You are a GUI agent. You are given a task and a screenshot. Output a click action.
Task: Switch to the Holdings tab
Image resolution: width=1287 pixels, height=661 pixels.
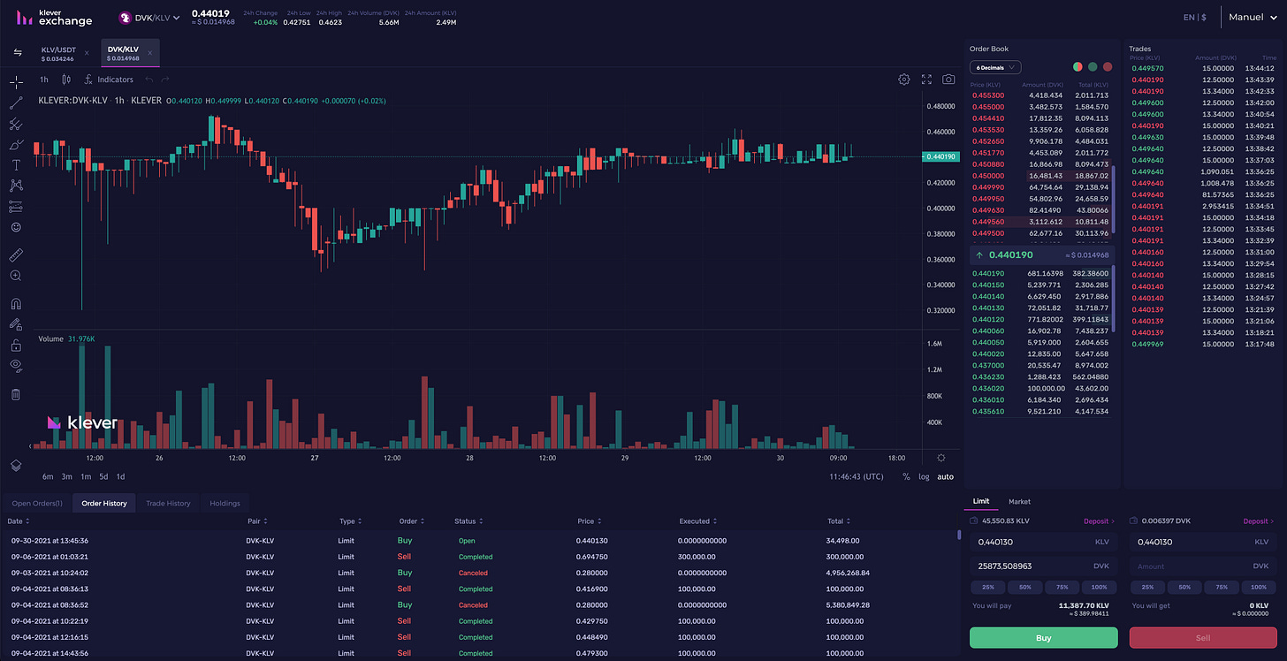tap(225, 503)
